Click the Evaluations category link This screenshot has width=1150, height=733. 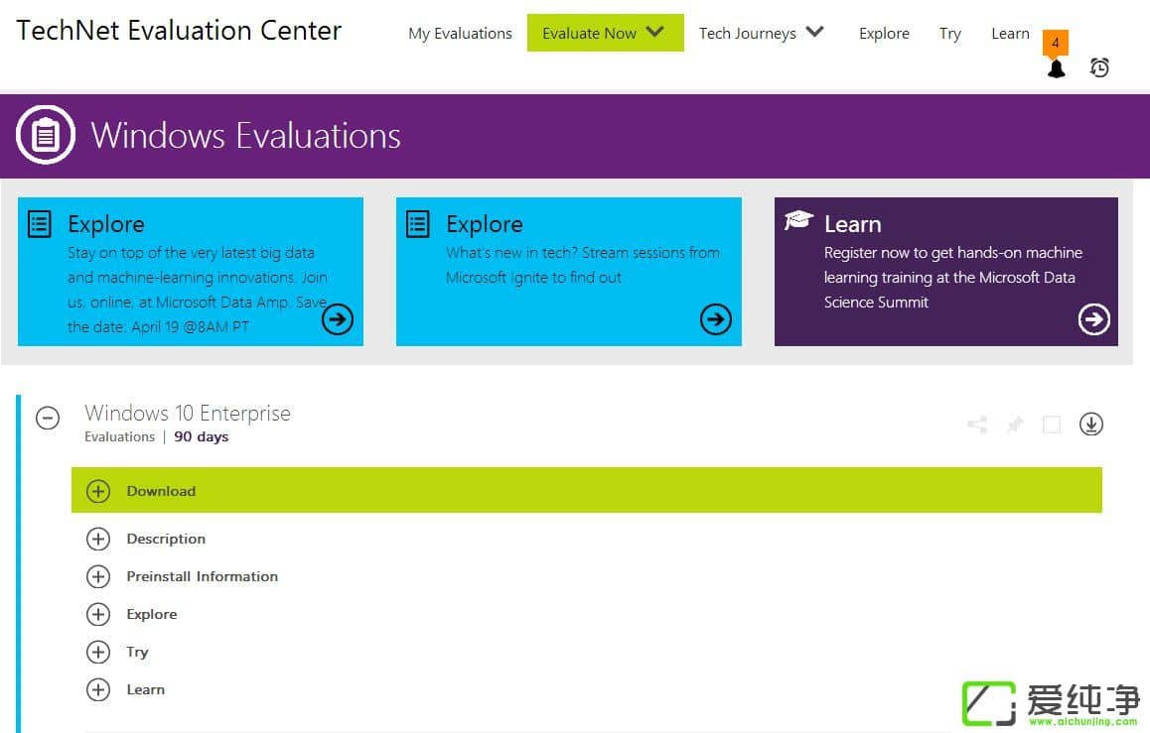coord(119,437)
